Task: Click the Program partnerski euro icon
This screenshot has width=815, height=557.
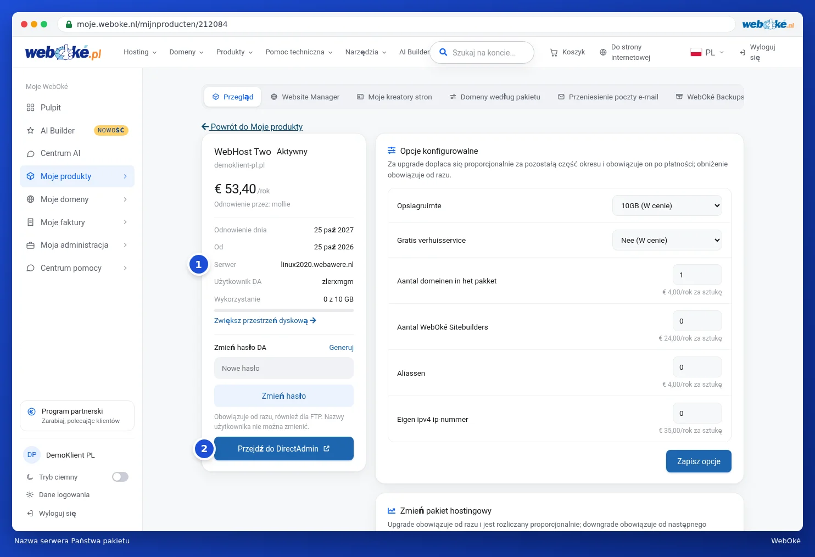Action: tap(31, 411)
